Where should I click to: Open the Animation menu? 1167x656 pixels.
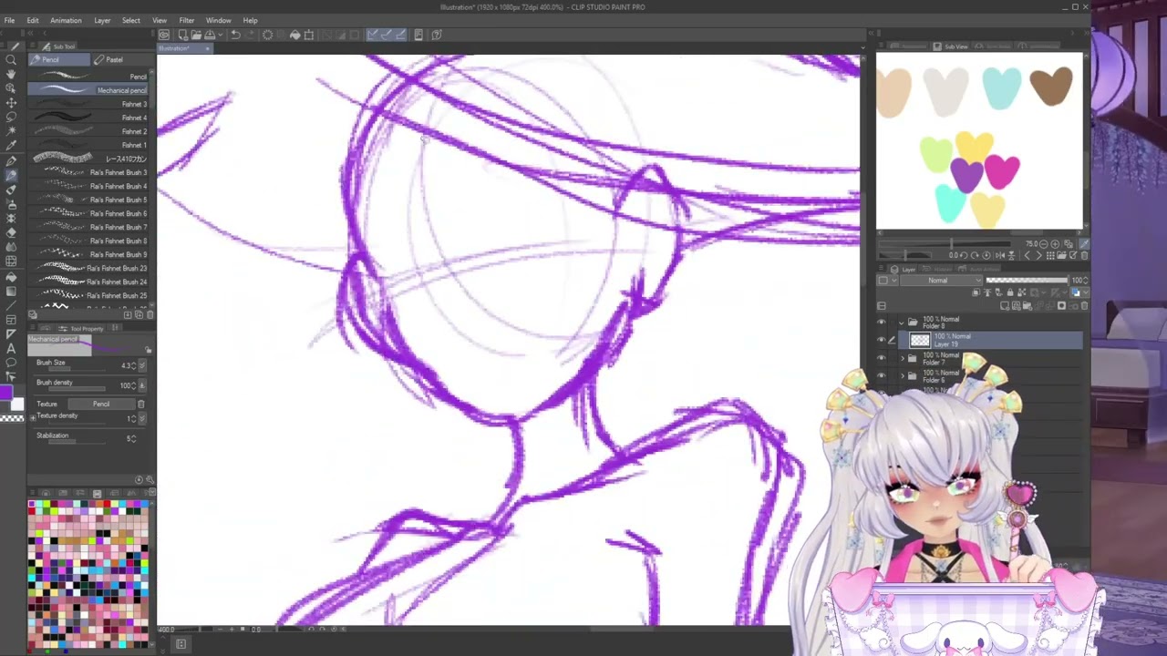coord(66,20)
